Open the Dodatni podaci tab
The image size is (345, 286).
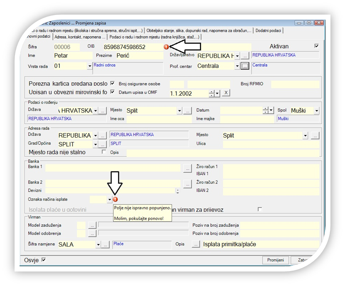(268, 31)
